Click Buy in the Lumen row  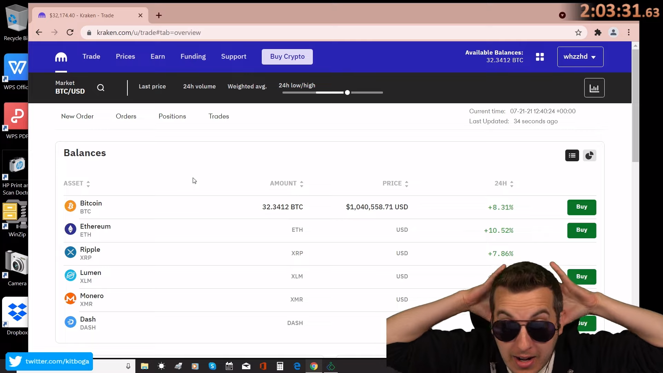(x=582, y=277)
